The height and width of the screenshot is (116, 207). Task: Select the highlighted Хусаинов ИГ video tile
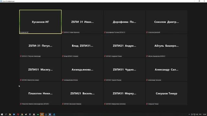(x=40, y=22)
